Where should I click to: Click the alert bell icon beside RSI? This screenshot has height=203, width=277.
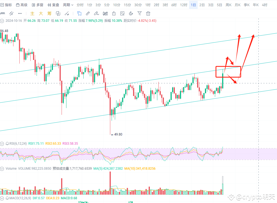[7, 144]
